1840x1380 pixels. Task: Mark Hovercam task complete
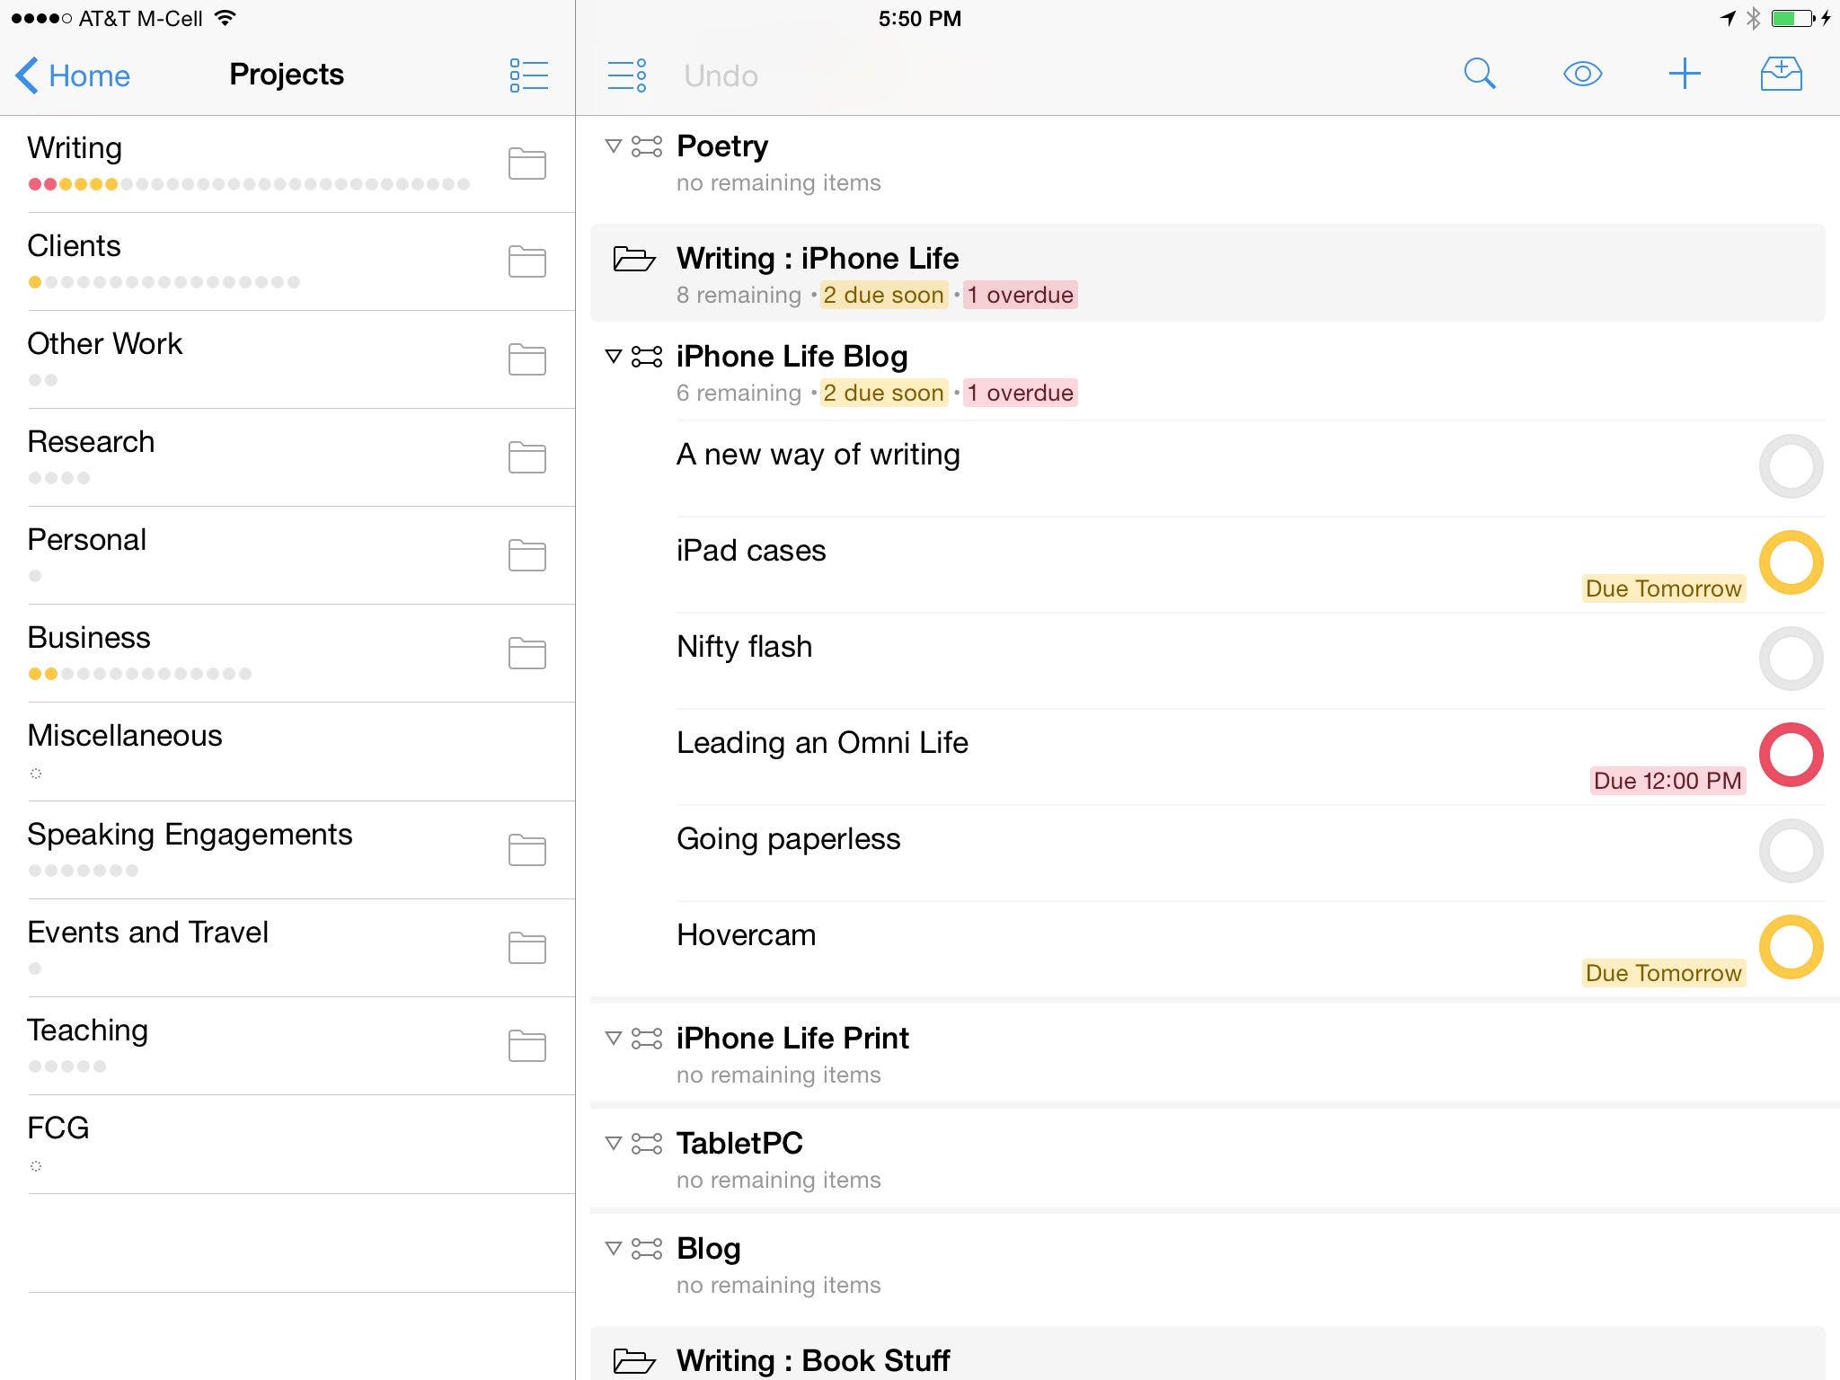1791,947
